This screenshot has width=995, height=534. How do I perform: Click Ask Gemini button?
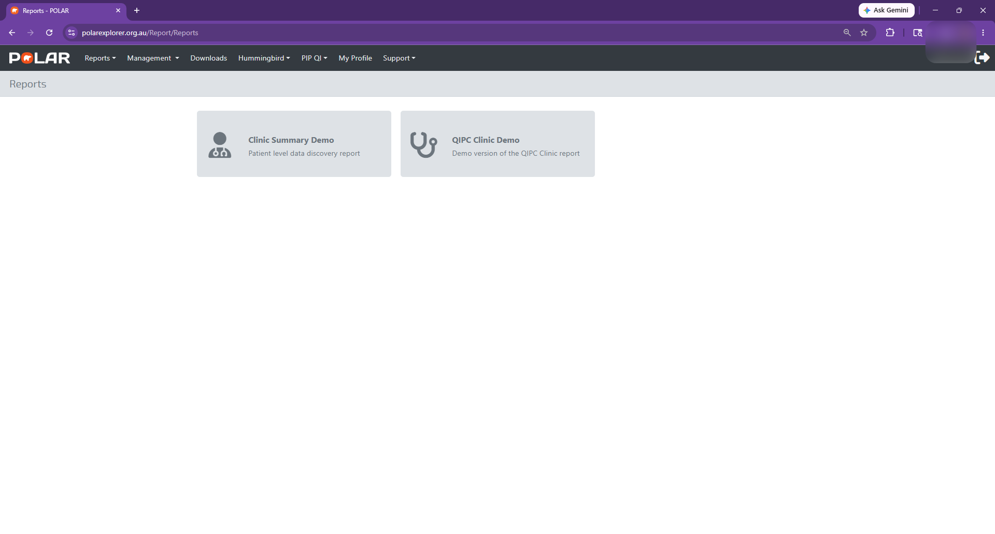click(886, 10)
